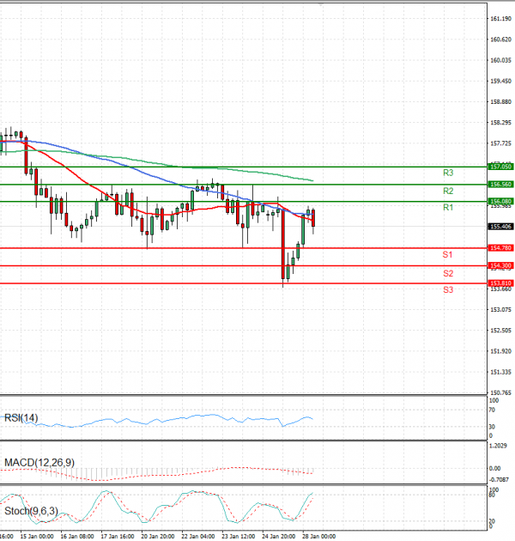Click the 161.190 price axis value
The width and height of the screenshot is (515, 541).
click(x=501, y=19)
